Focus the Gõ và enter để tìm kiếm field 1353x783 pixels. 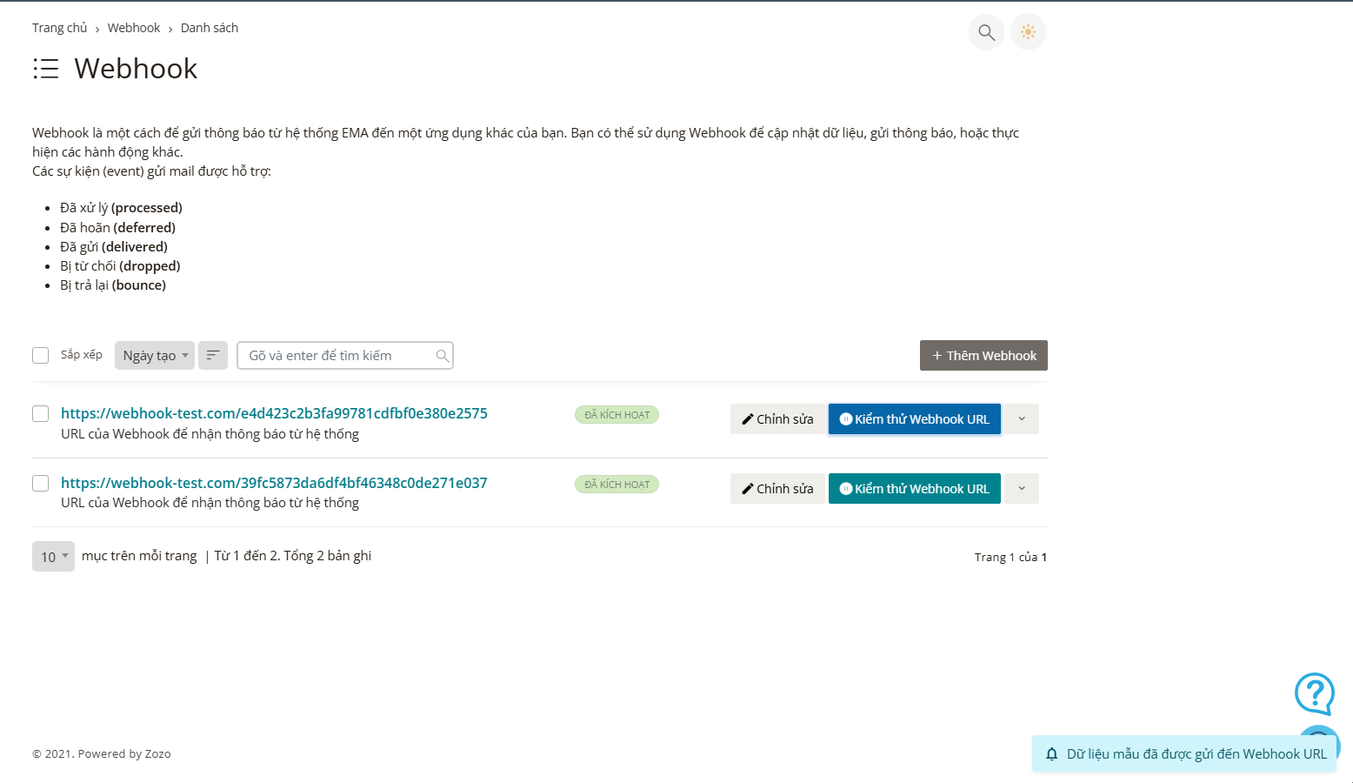click(345, 355)
